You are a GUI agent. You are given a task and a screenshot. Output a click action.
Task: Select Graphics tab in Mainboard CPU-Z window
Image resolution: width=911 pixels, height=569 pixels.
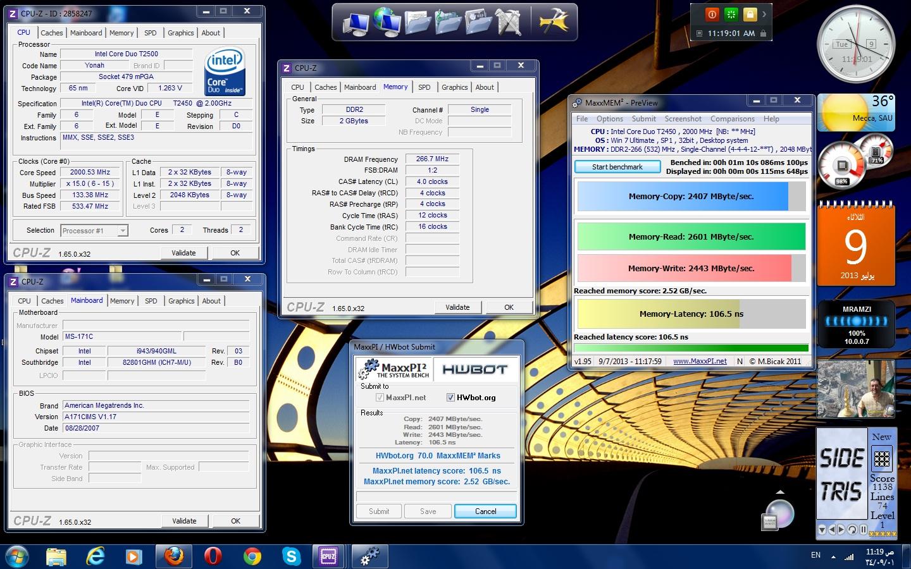181,301
